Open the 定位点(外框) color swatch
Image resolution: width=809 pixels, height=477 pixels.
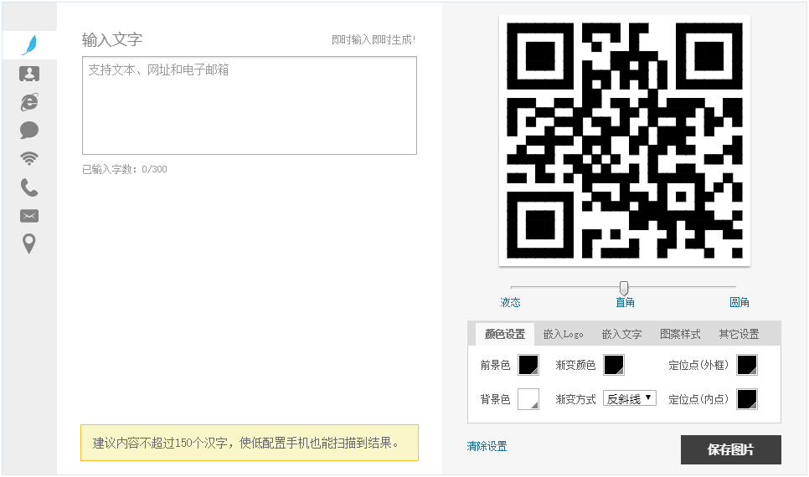pyautogui.click(x=746, y=365)
